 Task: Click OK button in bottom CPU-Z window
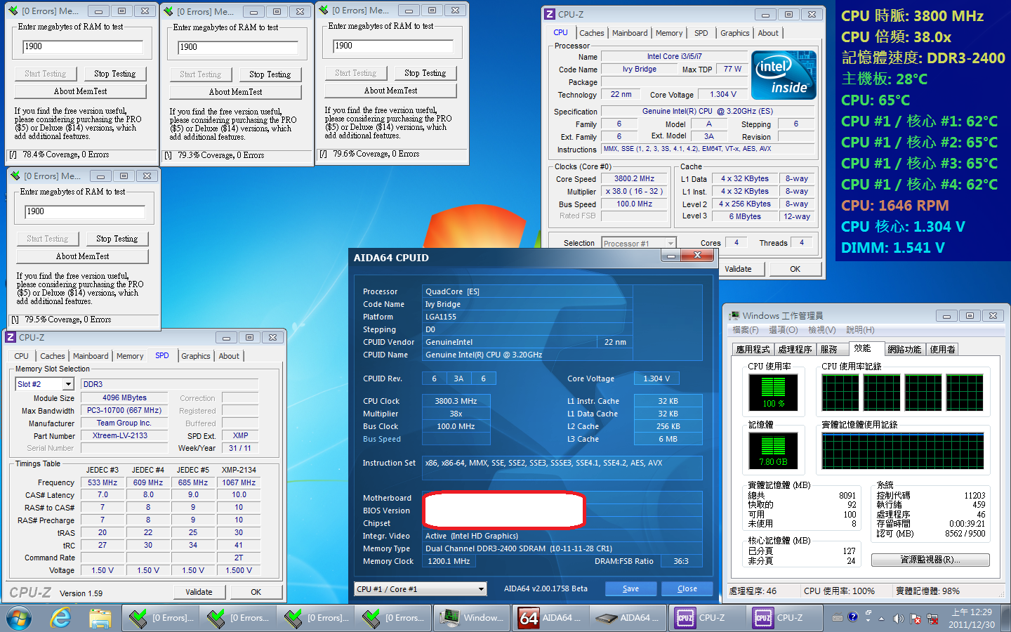[256, 592]
